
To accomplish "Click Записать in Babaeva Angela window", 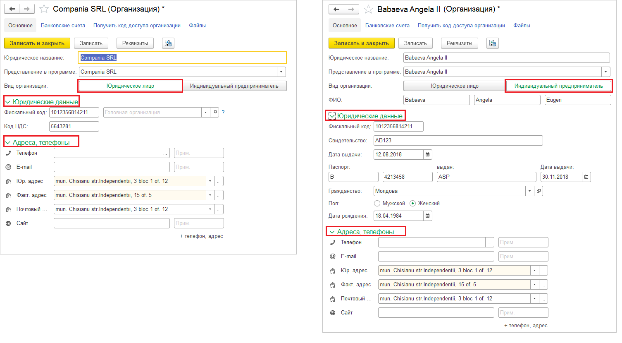I will 415,43.
